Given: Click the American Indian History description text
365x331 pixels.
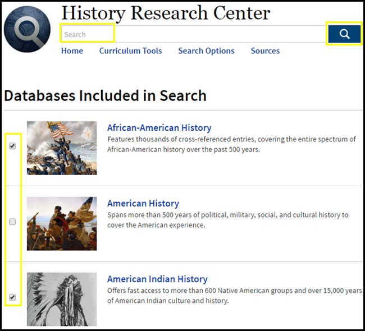Looking at the screenshot, I should pyautogui.click(x=233, y=295).
